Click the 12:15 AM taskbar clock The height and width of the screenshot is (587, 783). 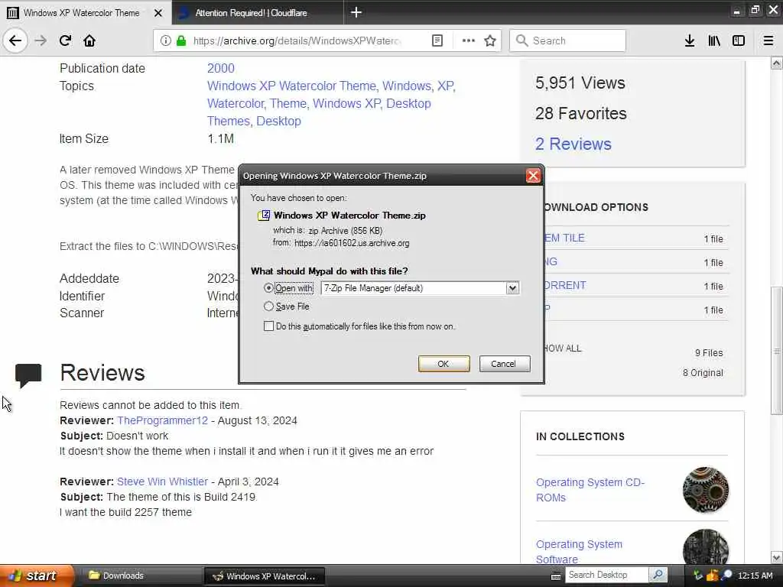pyautogui.click(x=755, y=576)
